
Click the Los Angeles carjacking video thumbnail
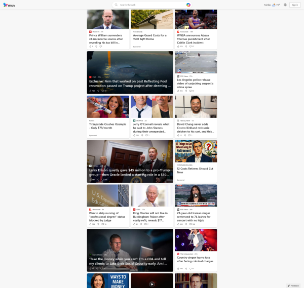[x=196, y=62]
